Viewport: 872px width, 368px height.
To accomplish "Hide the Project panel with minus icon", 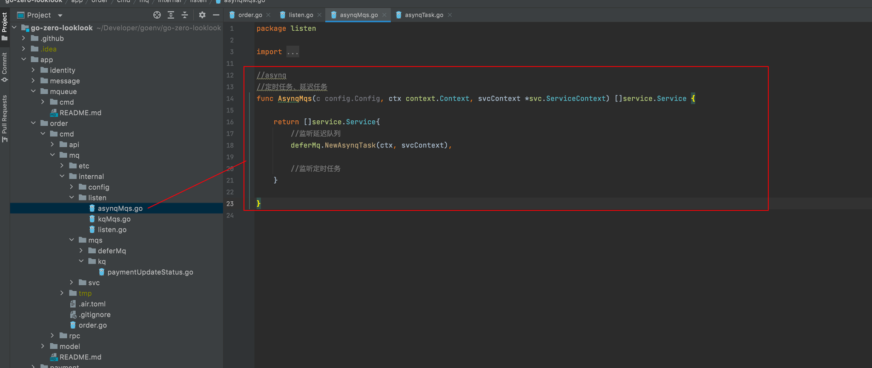I will (216, 15).
